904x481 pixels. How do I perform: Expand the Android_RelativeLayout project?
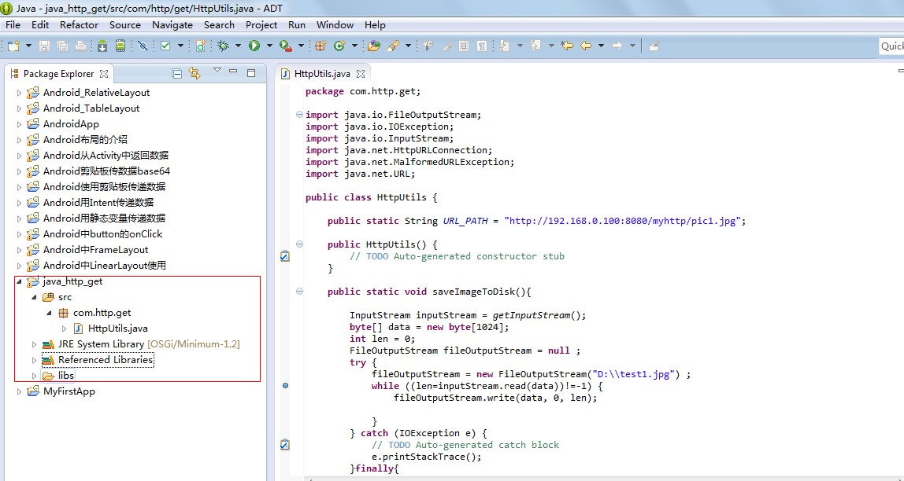(19, 93)
